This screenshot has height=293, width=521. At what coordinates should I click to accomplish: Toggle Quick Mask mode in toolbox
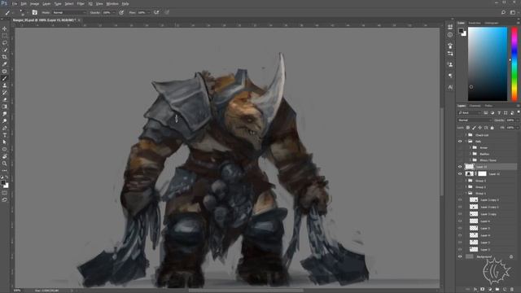(4, 194)
